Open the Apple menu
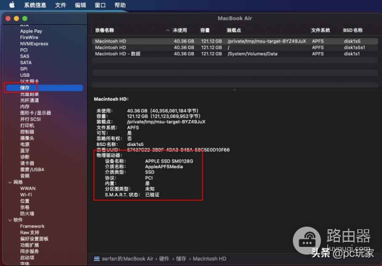 (x=12, y=5)
